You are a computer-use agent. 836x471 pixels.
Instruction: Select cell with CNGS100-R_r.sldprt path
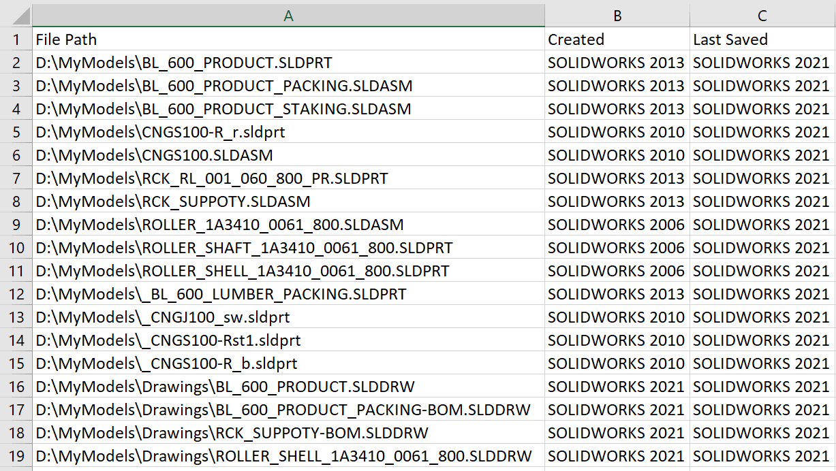(x=288, y=132)
